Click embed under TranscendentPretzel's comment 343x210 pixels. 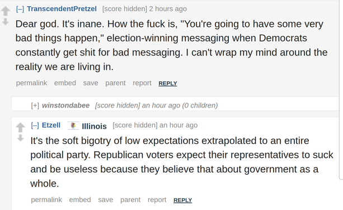65,83
